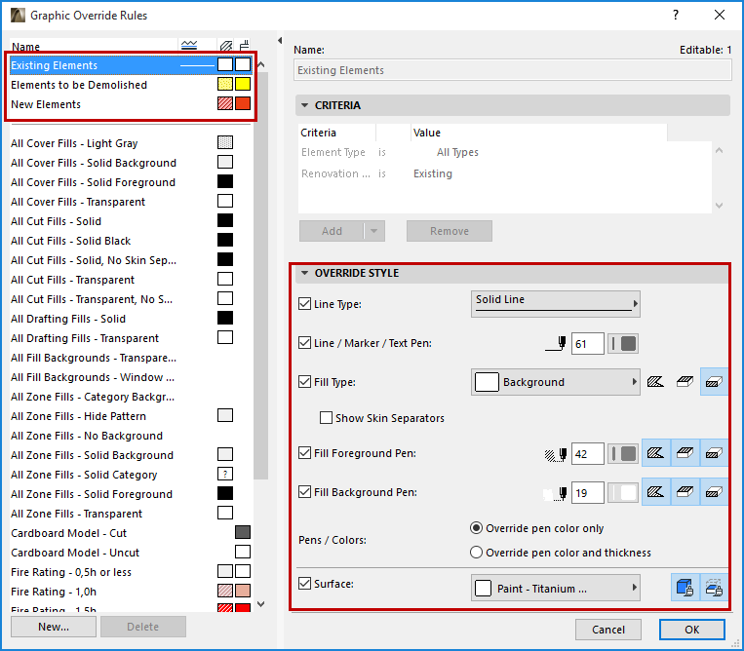The image size is (744, 651).
Task: Click the fill foreground pen icon beside 42
Action: tap(556, 455)
